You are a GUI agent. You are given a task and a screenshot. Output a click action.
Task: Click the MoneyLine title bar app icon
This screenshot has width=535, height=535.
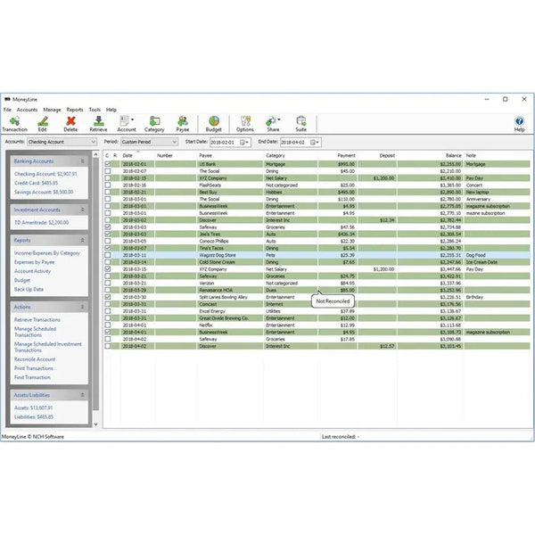point(7,99)
